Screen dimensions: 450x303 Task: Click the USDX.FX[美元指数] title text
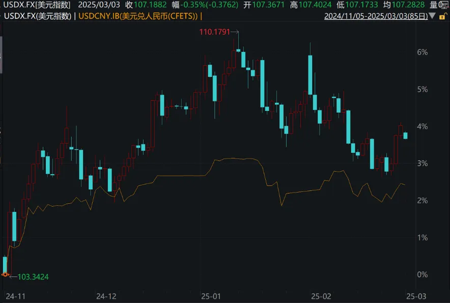point(37,5)
